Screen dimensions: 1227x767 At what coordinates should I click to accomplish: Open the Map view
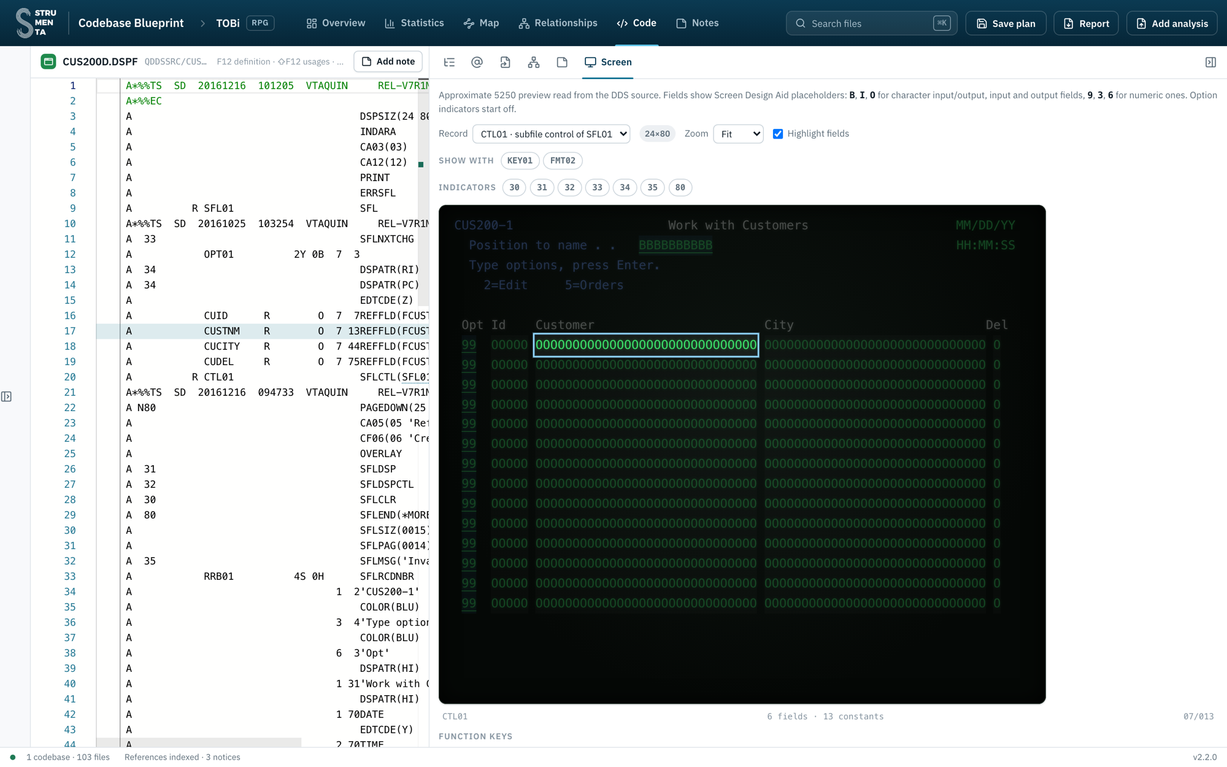click(481, 23)
